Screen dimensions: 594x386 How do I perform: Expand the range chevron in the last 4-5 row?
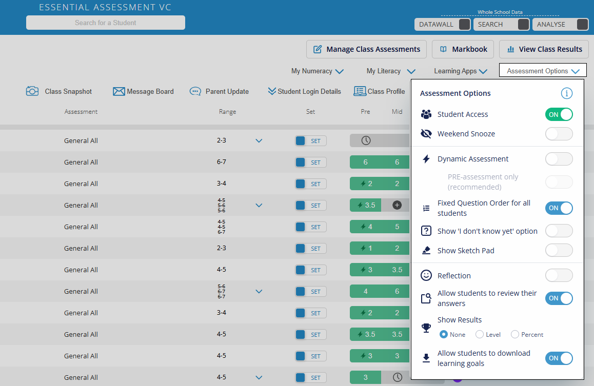[259, 378]
